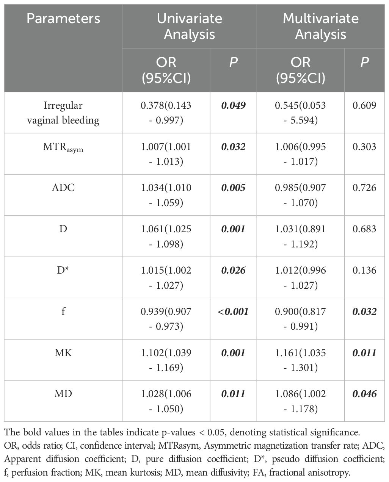
Task: Click the bold P value 0.049
Action: pyautogui.click(x=234, y=105)
